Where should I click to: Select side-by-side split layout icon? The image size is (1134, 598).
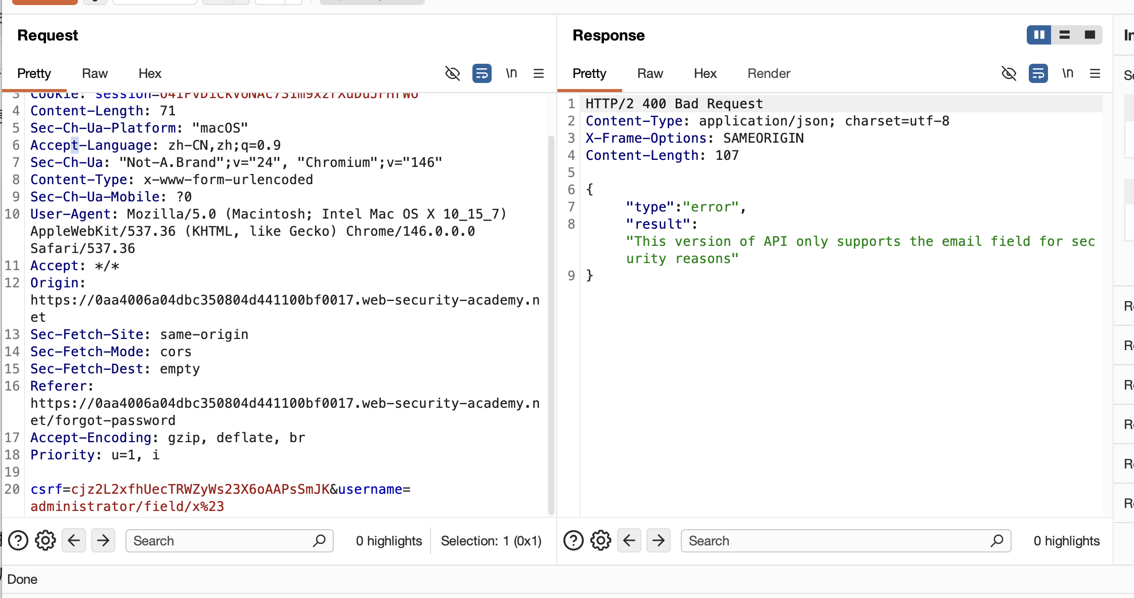click(x=1039, y=35)
